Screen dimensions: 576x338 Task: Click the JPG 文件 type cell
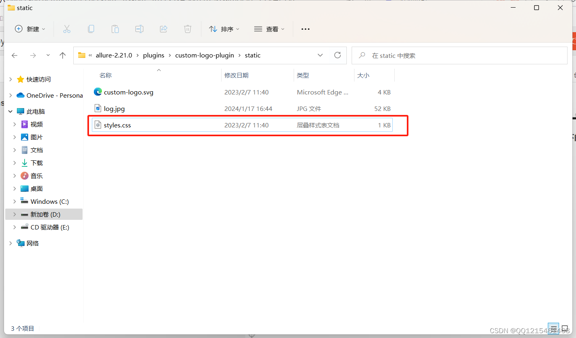coord(309,109)
